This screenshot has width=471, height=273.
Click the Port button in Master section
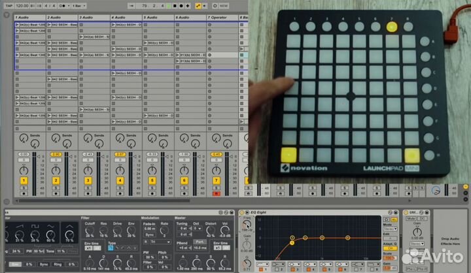[x=200, y=242]
